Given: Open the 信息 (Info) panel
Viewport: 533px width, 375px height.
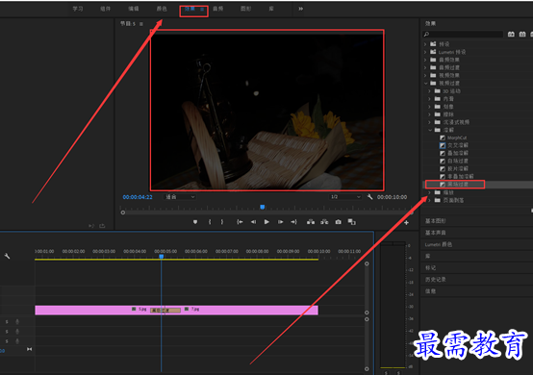Looking at the screenshot, I should click(x=430, y=291).
